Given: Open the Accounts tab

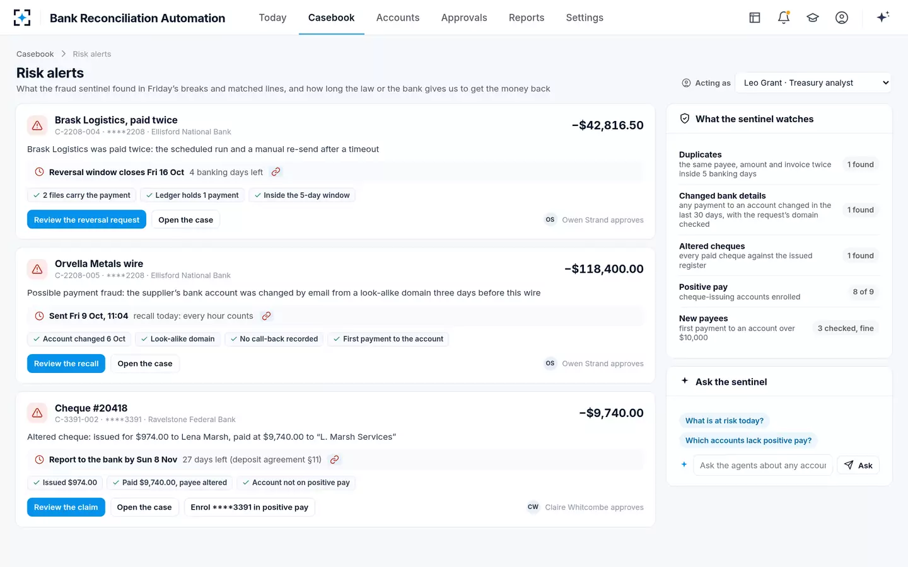Looking at the screenshot, I should (398, 18).
